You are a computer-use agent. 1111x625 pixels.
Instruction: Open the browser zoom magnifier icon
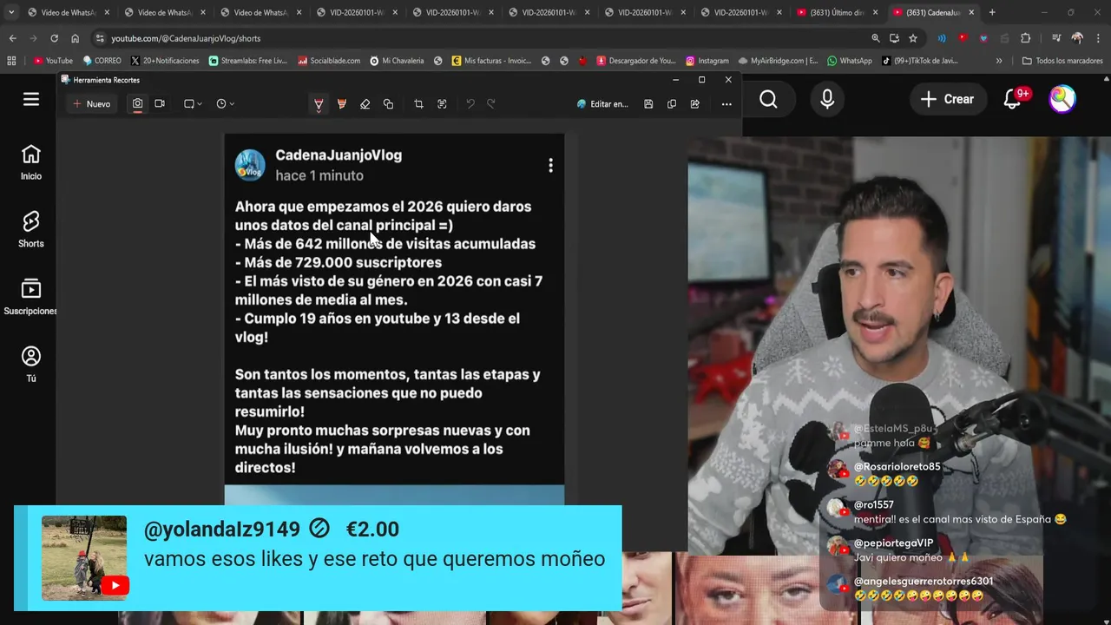pos(875,38)
